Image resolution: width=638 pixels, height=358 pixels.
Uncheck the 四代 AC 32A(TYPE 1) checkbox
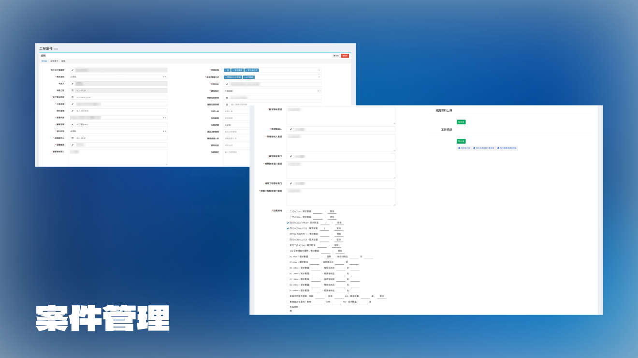(x=288, y=223)
